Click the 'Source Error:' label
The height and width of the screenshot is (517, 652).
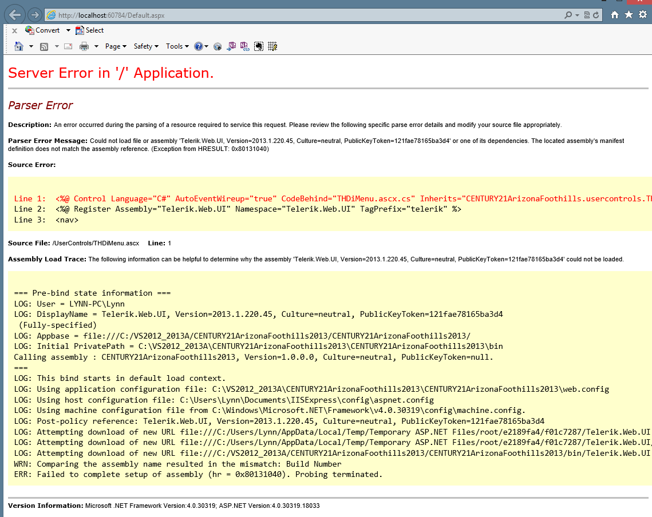[x=31, y=165]
